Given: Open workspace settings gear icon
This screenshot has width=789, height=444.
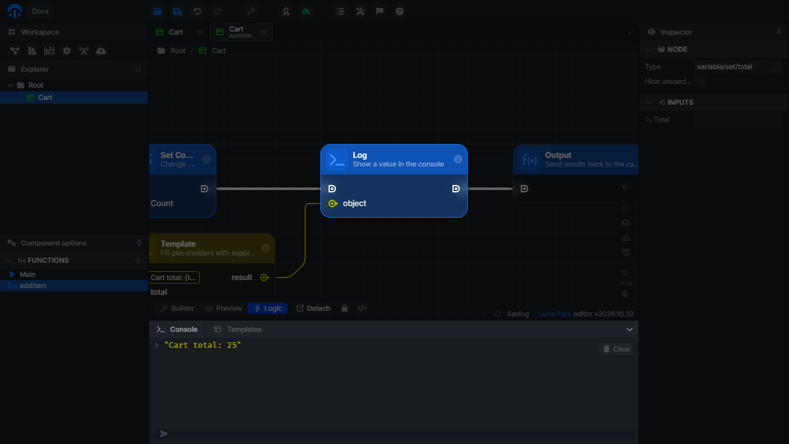Looking at the screenshot, I should coord(67,51).
